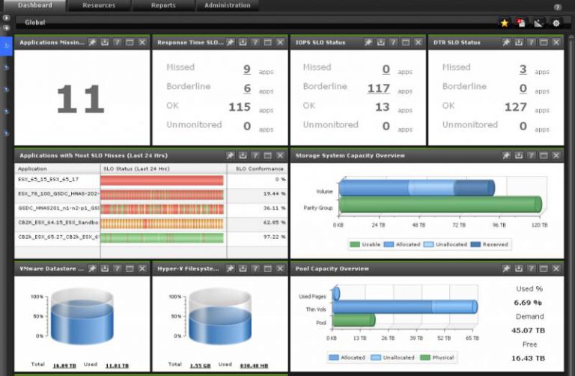
Task: Maximize the Applications with Most SLO Misses panel
Action: tap(268, 156)
